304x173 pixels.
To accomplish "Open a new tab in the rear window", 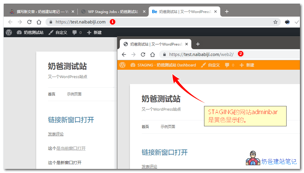I will tap(227, 11).
